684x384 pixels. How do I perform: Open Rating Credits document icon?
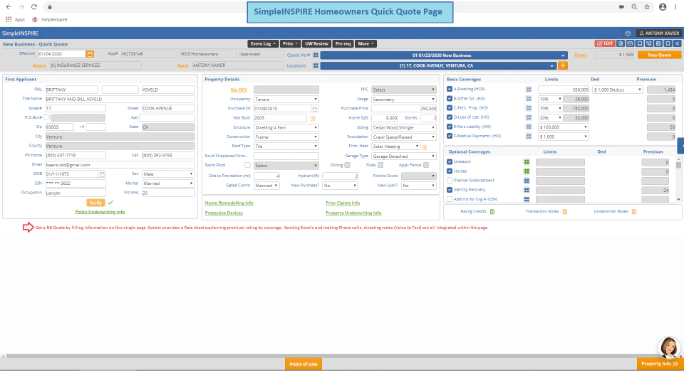tap(492, 212)
